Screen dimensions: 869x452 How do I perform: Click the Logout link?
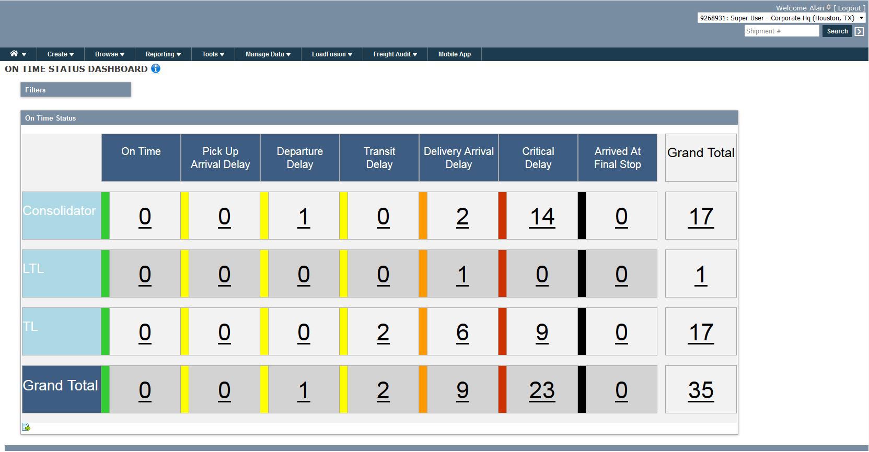click(850, 8)
